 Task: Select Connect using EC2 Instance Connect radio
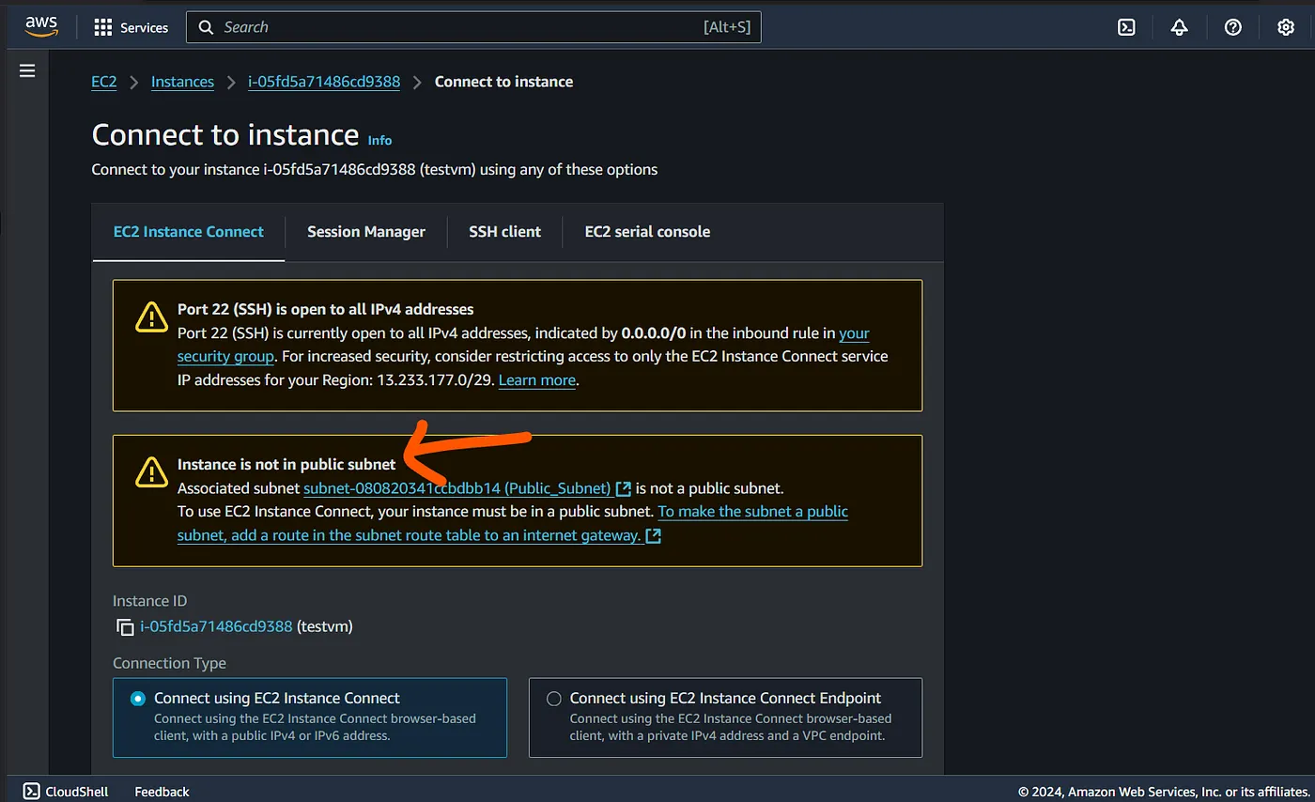pyautogui.click(x=138, y=698)
